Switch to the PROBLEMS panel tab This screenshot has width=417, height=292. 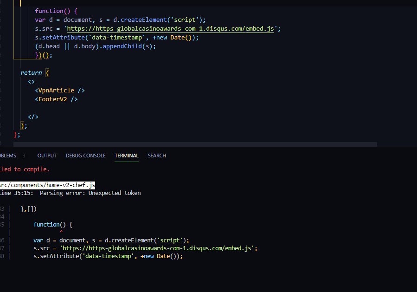pyautogui.click(x=7, y=156)
